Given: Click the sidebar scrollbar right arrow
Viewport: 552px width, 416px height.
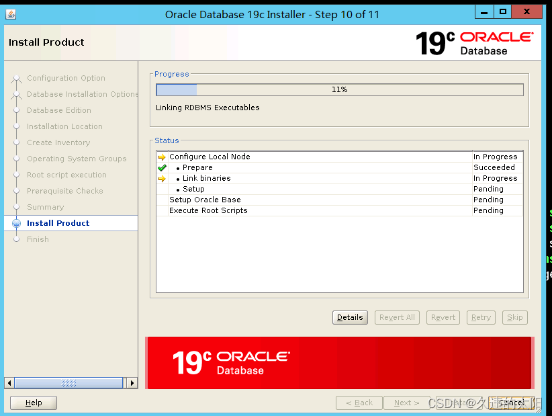Looking at the screenshot, I should pyautogui.click(x=132, y=383).
